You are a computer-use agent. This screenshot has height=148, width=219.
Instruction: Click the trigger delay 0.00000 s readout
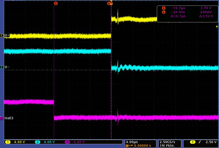(142, 146)
